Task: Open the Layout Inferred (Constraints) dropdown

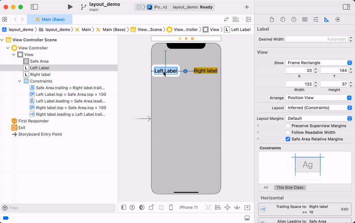Action: pyautogui.click(x=319, y=108)
